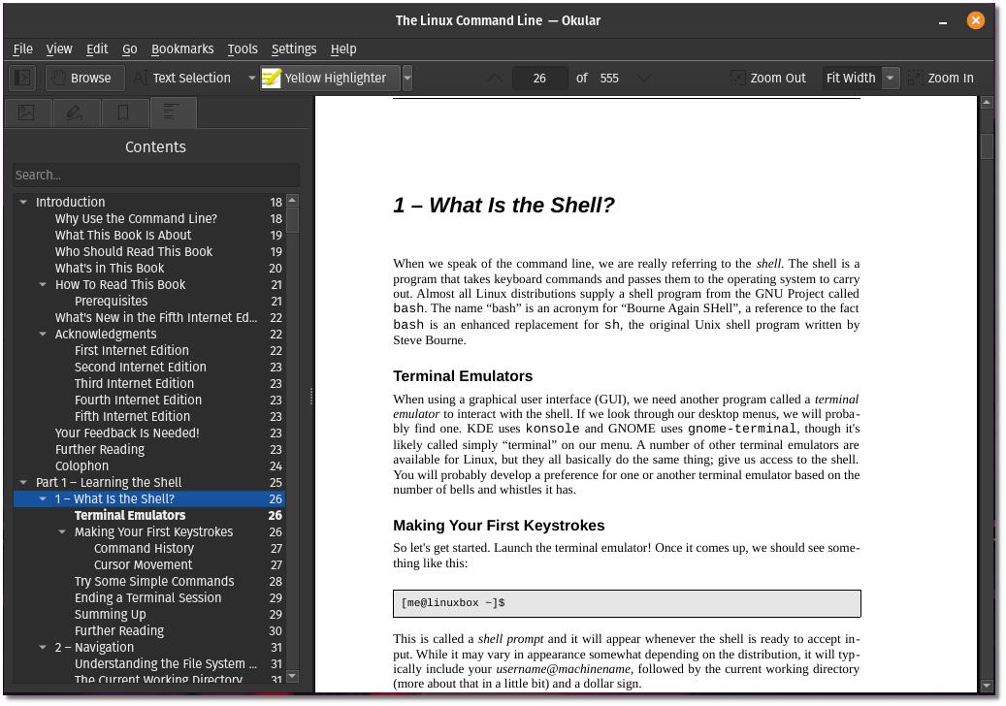Open the Bookmarks menu
This screenshot has height=706, width=1006.
point(182,48)
